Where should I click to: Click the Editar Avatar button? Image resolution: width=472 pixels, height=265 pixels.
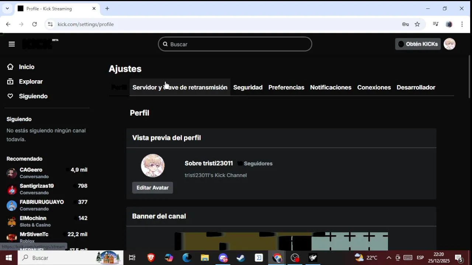(153, 188)
